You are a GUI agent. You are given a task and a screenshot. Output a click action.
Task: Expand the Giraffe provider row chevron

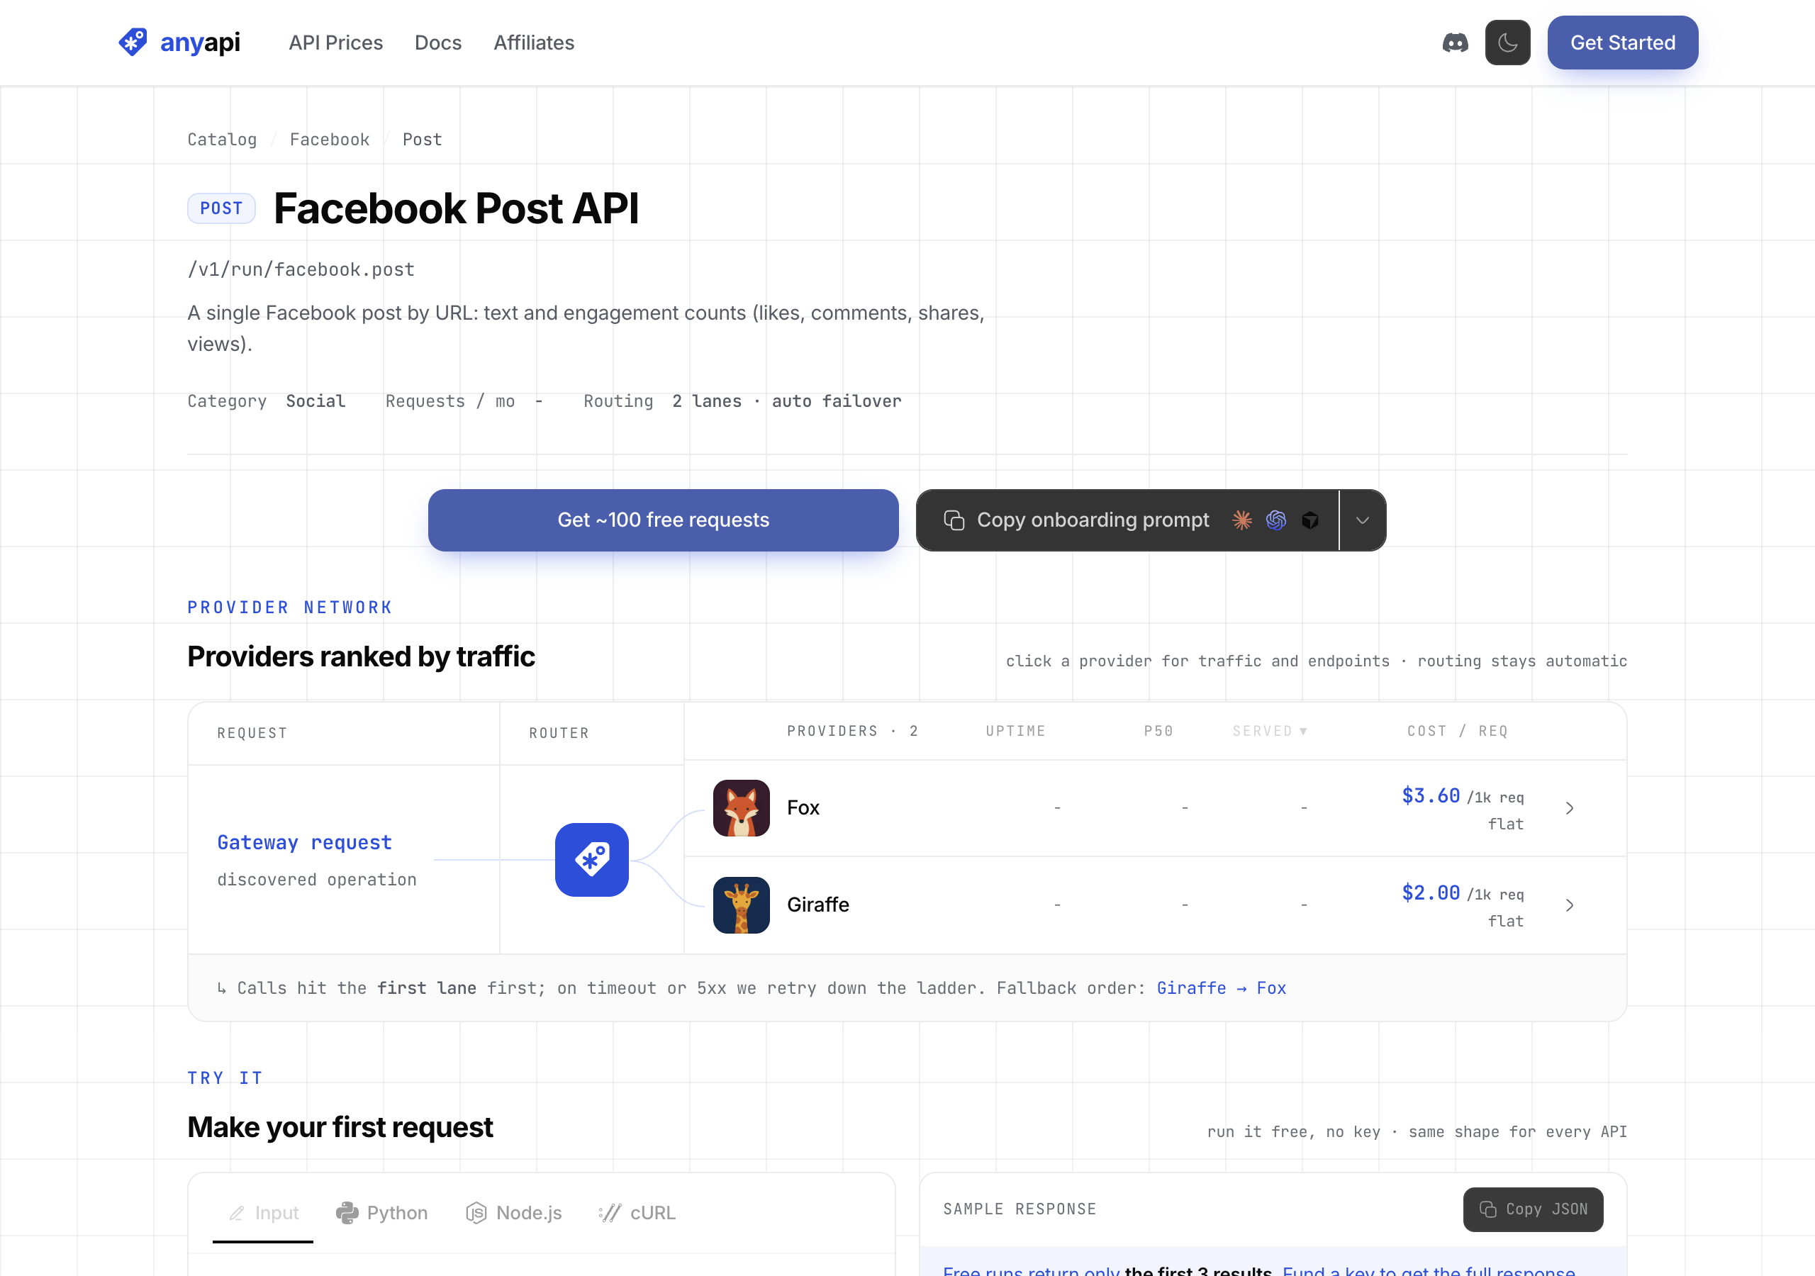point(1570,905)
